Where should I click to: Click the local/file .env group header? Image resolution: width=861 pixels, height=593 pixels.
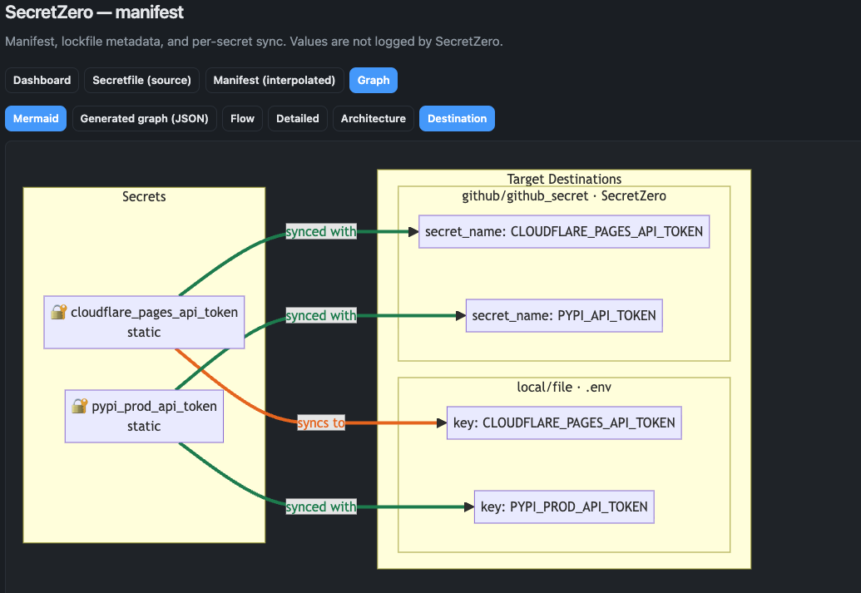pyautogui.click(x=563, y=387)
